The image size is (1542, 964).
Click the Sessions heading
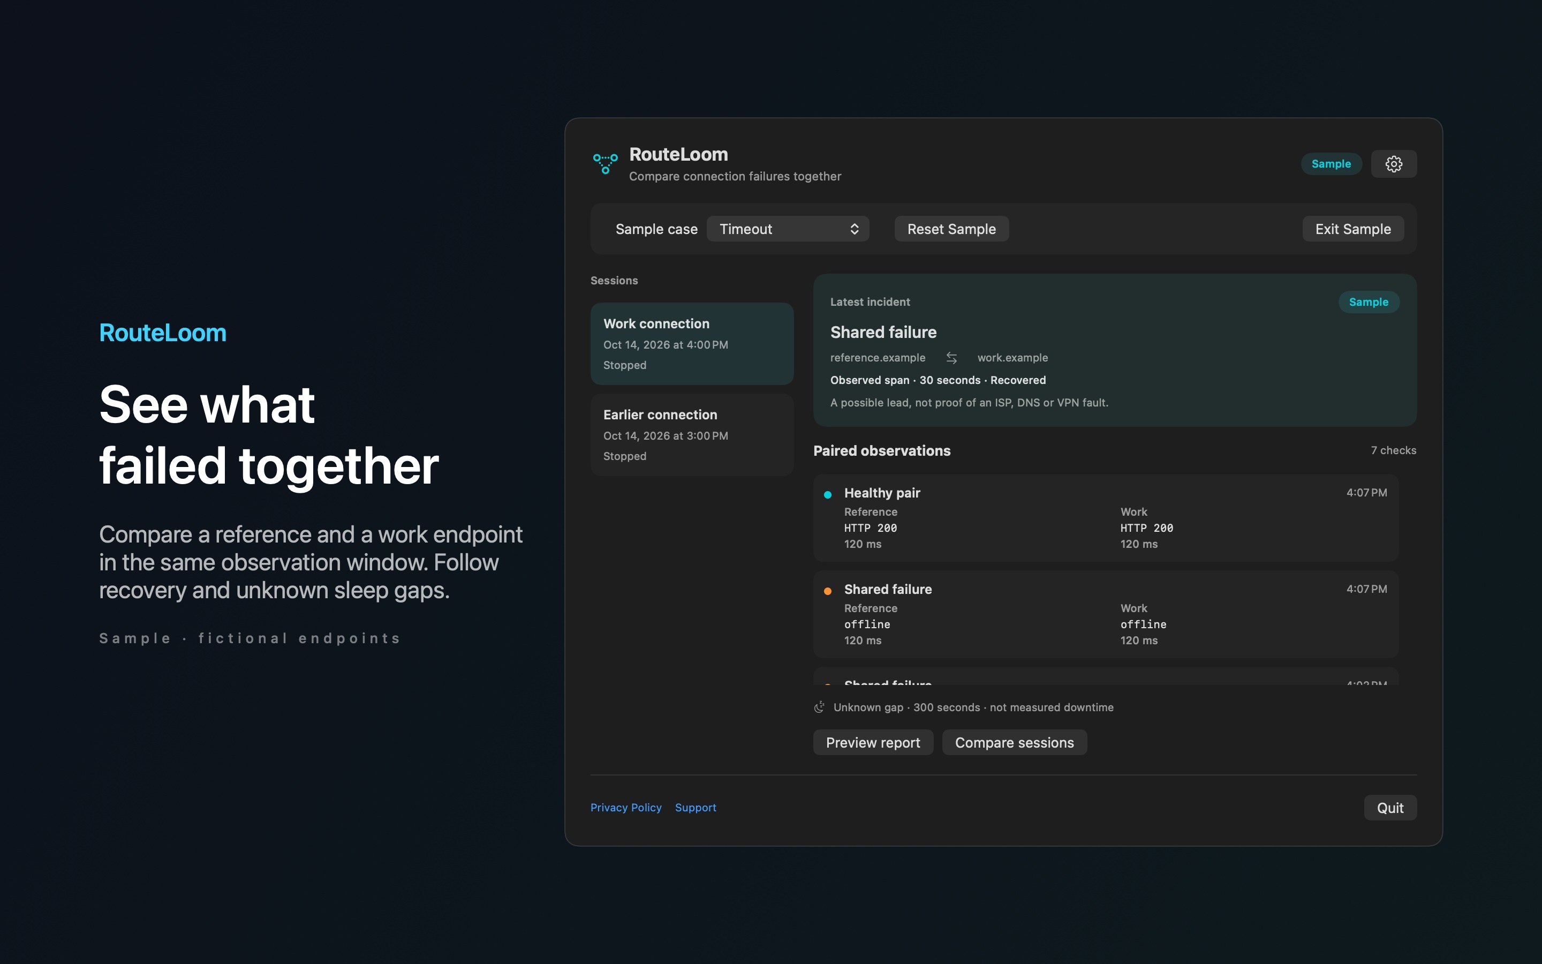click(x=614, y=281)
